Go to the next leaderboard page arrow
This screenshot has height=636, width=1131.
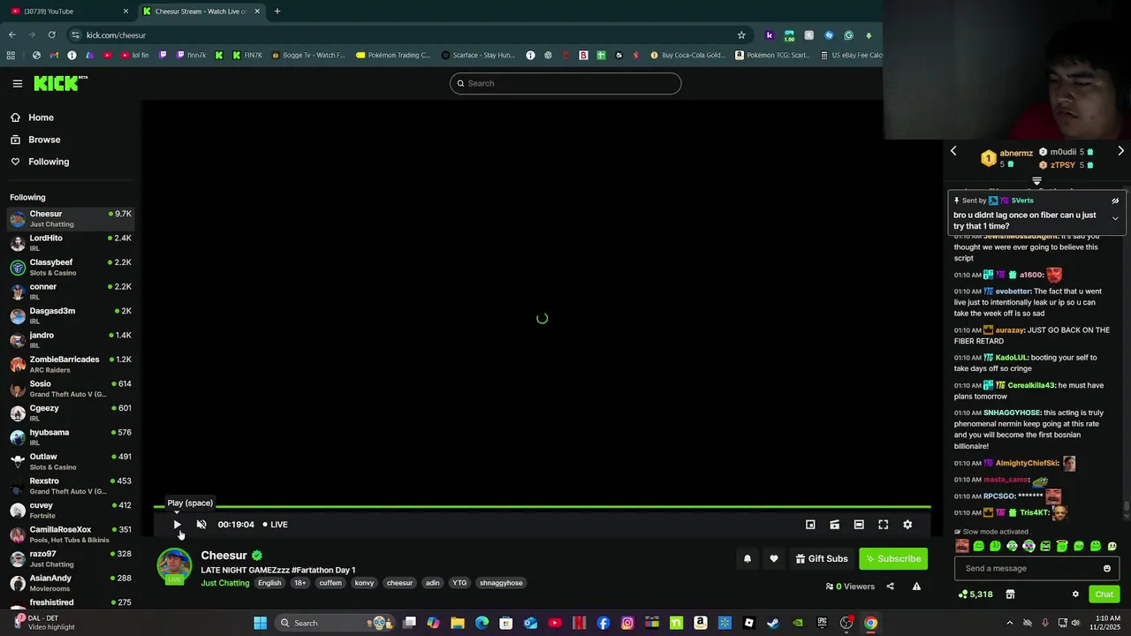1120,151
